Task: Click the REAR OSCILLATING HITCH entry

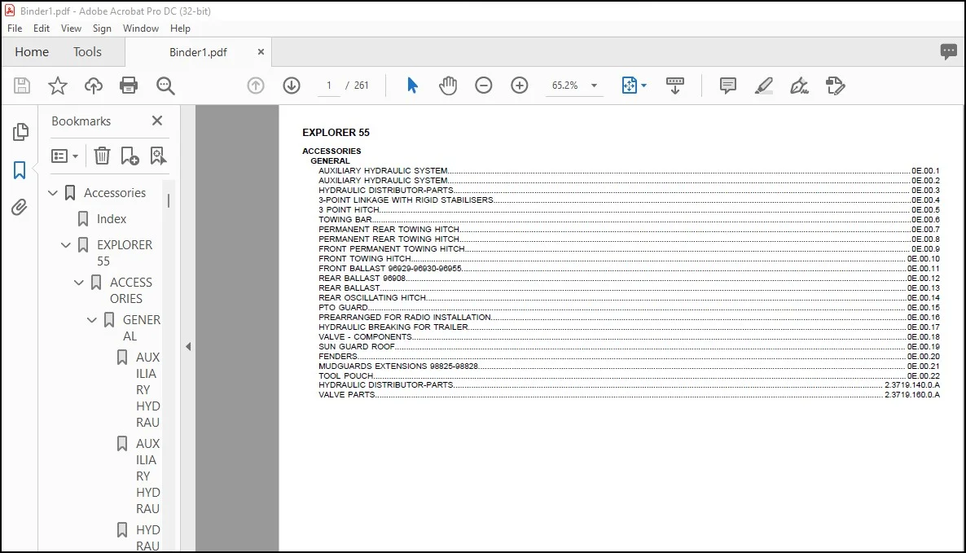Action: pos(372,297)
